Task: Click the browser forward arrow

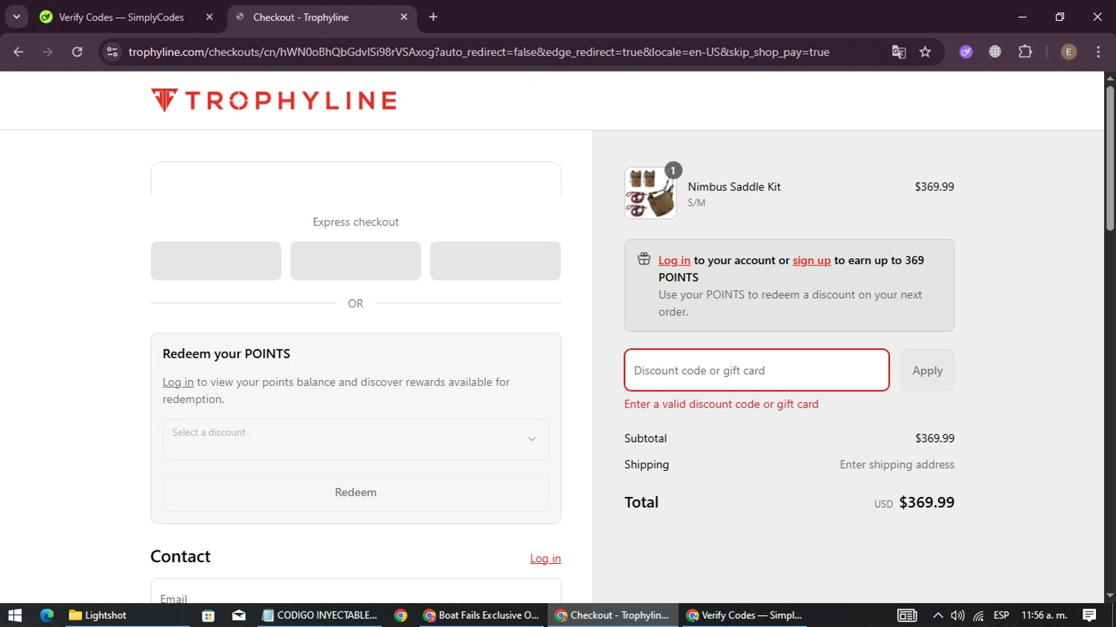Action: pyautogui.click(x=48, y=52)
